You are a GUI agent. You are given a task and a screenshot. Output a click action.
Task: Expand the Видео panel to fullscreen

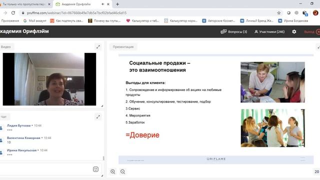click(98, 46)
